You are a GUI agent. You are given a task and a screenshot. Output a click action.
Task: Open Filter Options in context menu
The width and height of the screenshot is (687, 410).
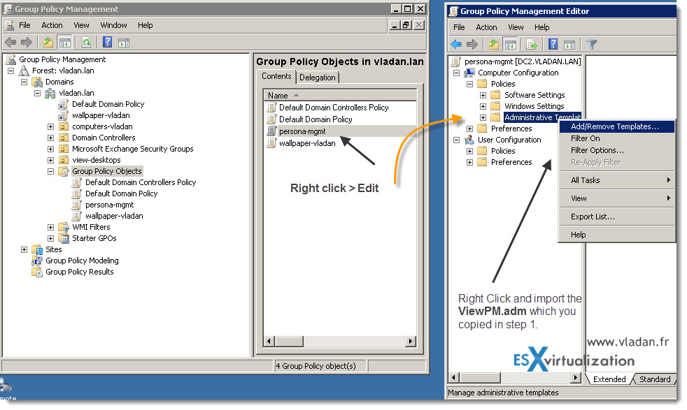pyautogui.click(x=616, y=150)
